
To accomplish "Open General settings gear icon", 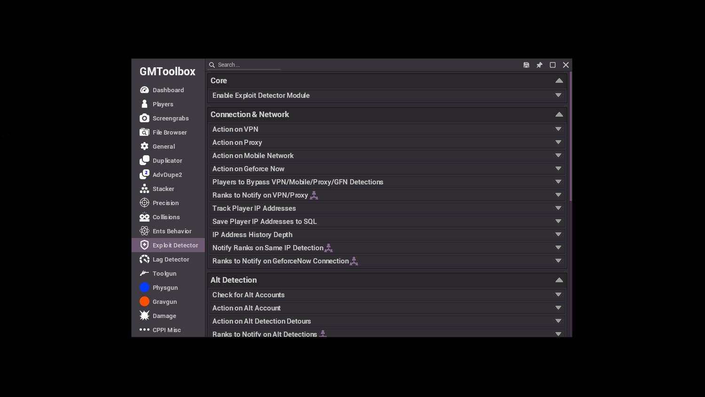I will (144, 146).
